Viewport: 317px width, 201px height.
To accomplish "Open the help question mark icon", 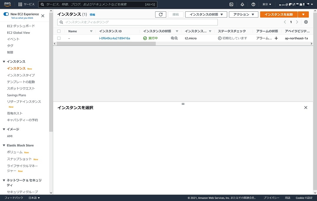I will click(x=253, y=4).
